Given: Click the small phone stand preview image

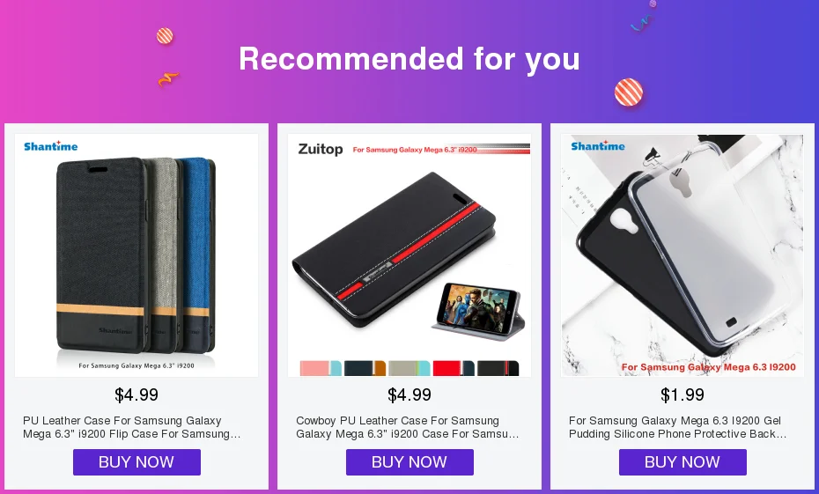Looking at the screenshot, I should (478, 312).
